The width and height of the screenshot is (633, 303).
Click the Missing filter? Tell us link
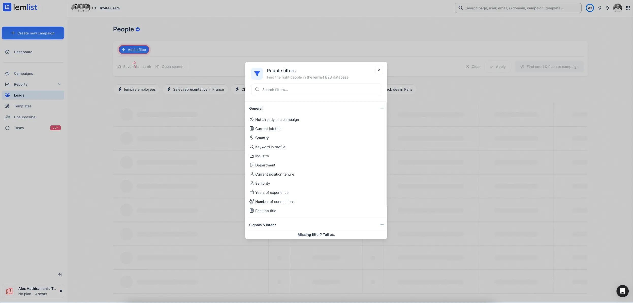coord(316,235)
